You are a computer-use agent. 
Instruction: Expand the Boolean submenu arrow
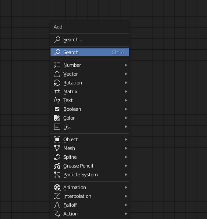coord(126,109)
